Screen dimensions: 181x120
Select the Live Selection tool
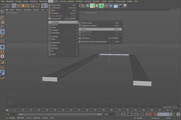(x=14, y=6)
